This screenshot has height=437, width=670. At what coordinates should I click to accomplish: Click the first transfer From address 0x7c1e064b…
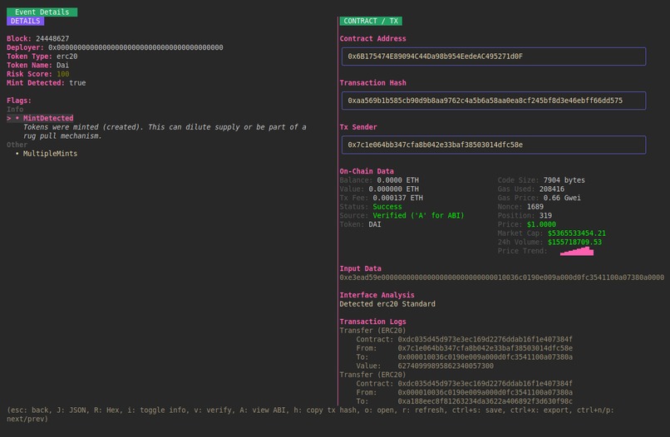(x=485, y=348)
